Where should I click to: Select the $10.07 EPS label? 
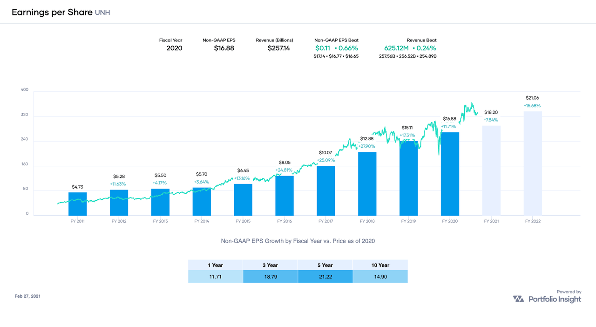tap(326, 152)
